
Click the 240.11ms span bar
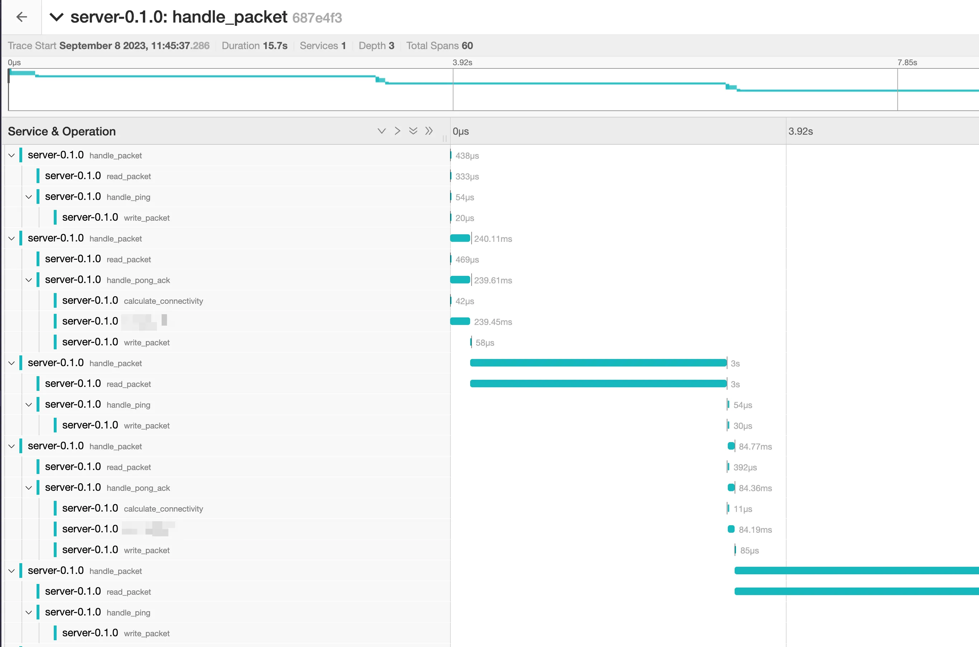(460, 238)
